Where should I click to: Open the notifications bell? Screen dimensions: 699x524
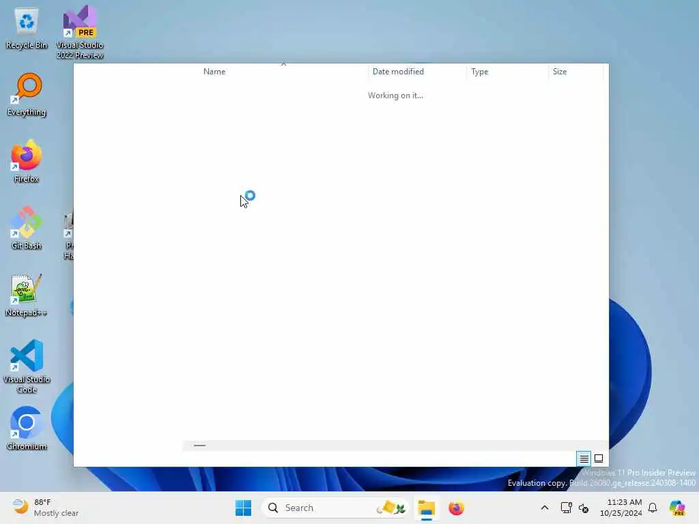point(653,508)
